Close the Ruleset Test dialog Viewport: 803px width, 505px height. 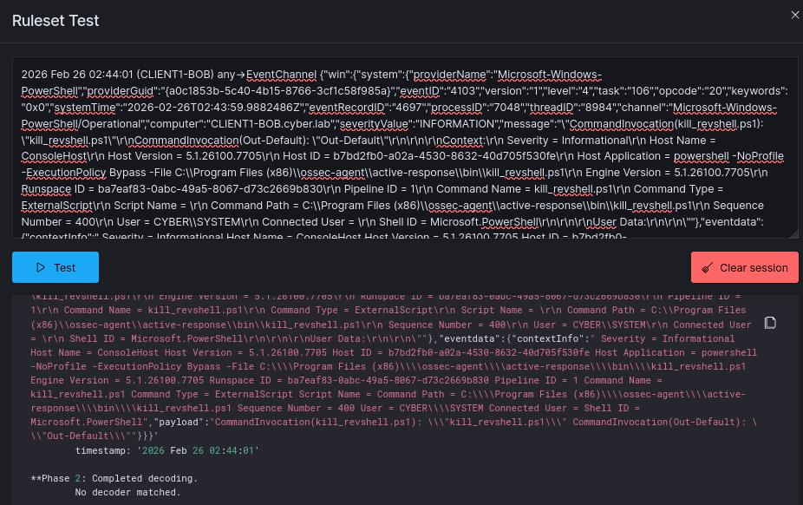(x=794, y=15)
